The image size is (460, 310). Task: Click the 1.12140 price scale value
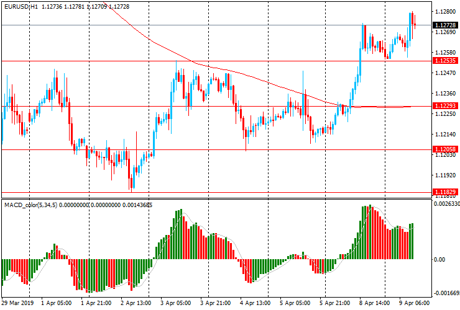(x=446, y=135)
